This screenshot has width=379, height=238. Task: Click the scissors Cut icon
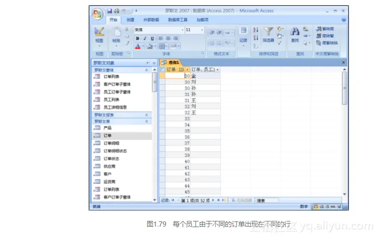(127, 29)
